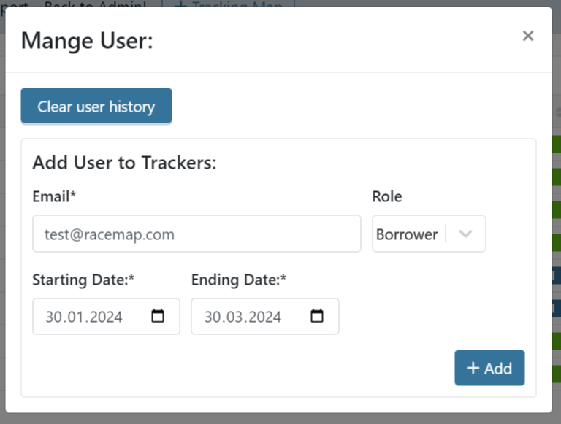Open the Ending Date calendar picker icon
The image size is (561, 424).
click(317, 316)
